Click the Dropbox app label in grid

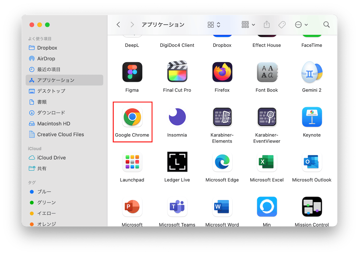point(222,45)
